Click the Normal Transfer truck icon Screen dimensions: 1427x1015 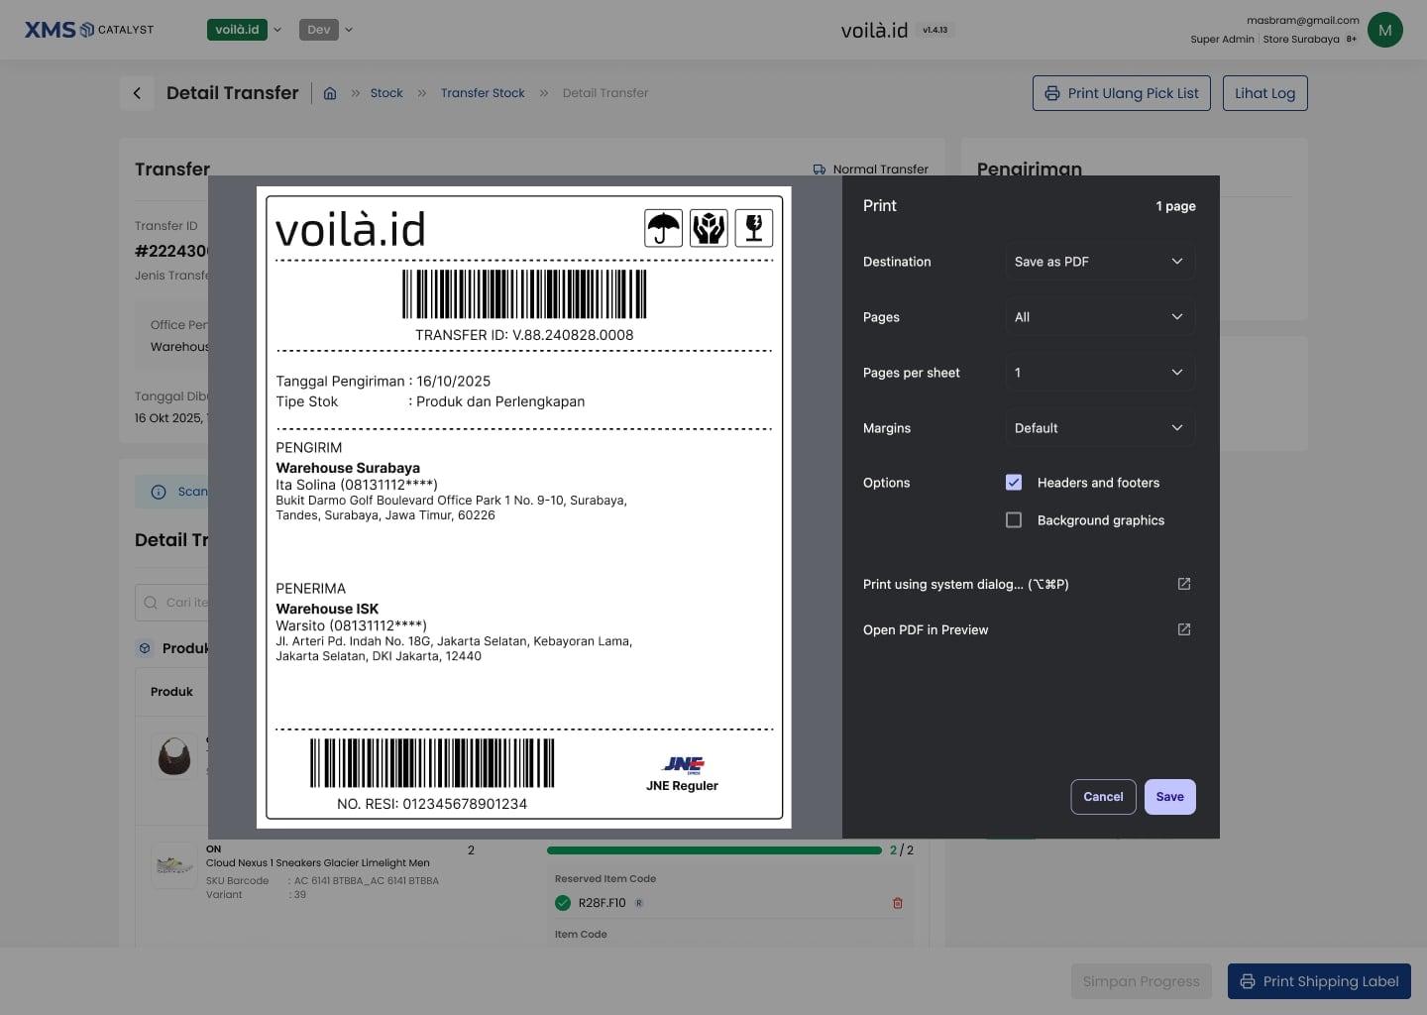820,169
